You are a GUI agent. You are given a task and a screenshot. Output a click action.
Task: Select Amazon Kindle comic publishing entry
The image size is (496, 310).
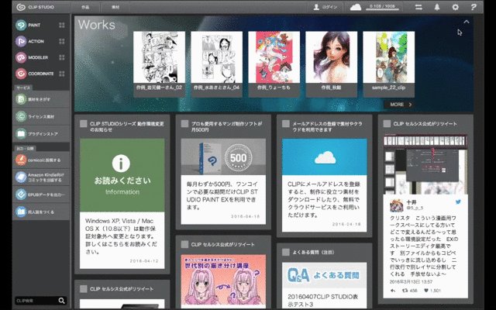pyautogui.click(x=41, y=177)
